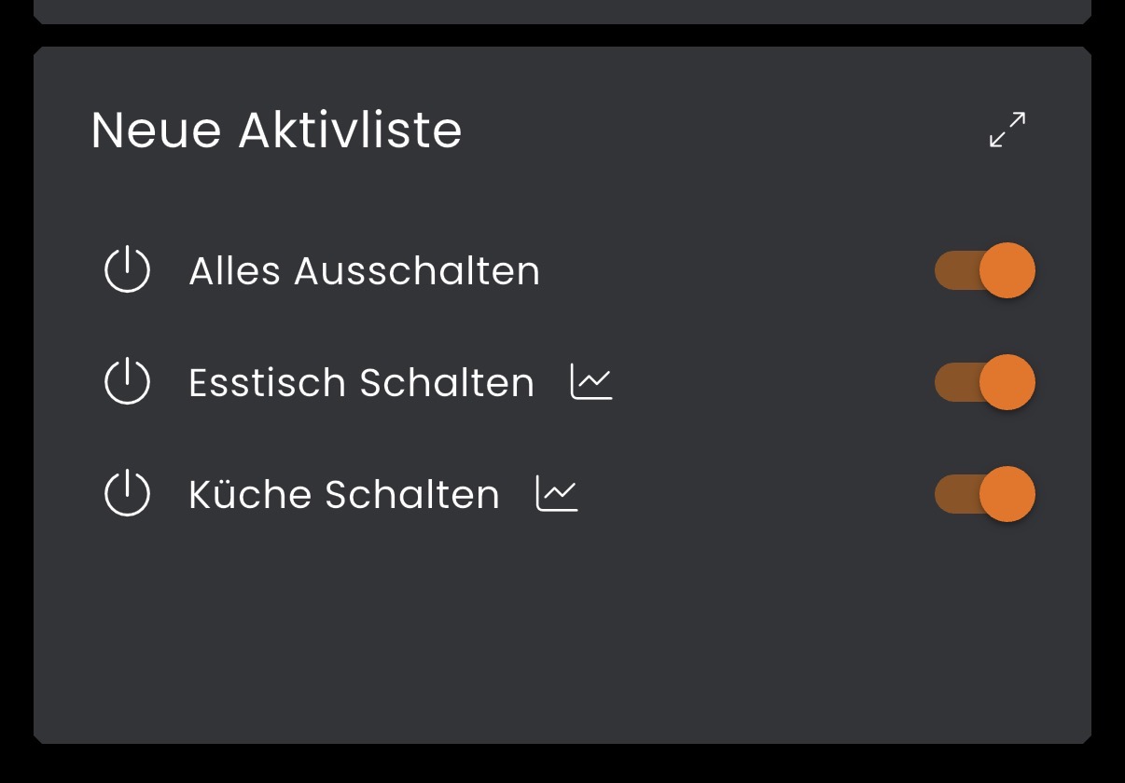Toggle the Küche Schalten switch
This screenshot has height=783, width=1125.
click(985, 494)
